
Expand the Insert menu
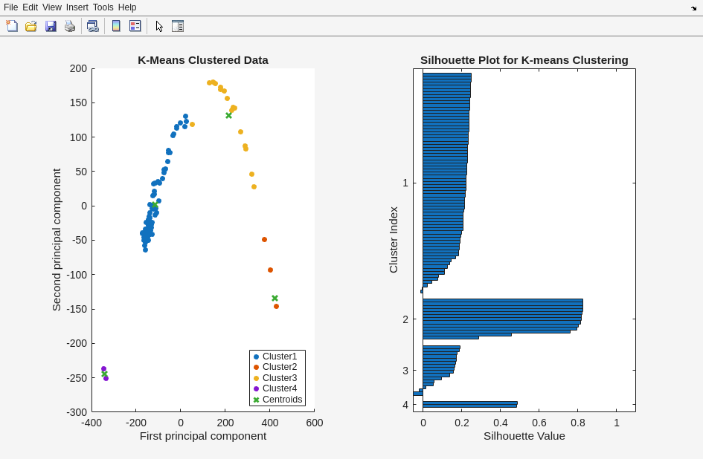click(77, 7)
